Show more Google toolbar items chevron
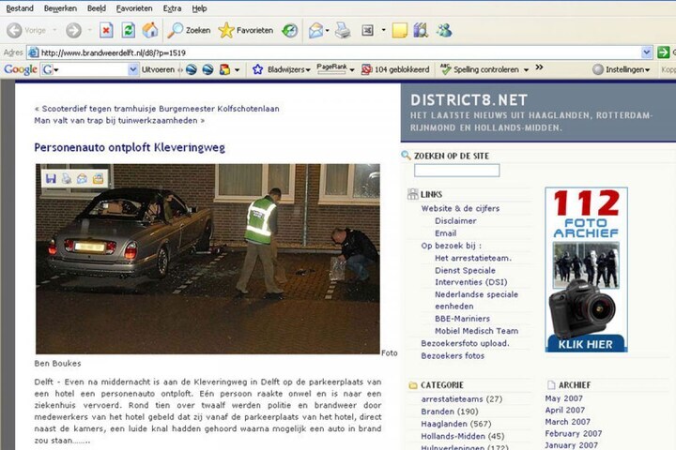The height and width of the screenshot is (450, 676). 539,67
